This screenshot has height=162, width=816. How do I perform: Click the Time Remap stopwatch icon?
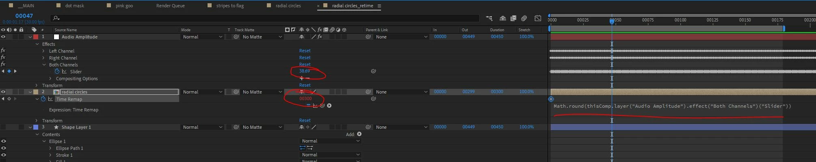point(43,99)
